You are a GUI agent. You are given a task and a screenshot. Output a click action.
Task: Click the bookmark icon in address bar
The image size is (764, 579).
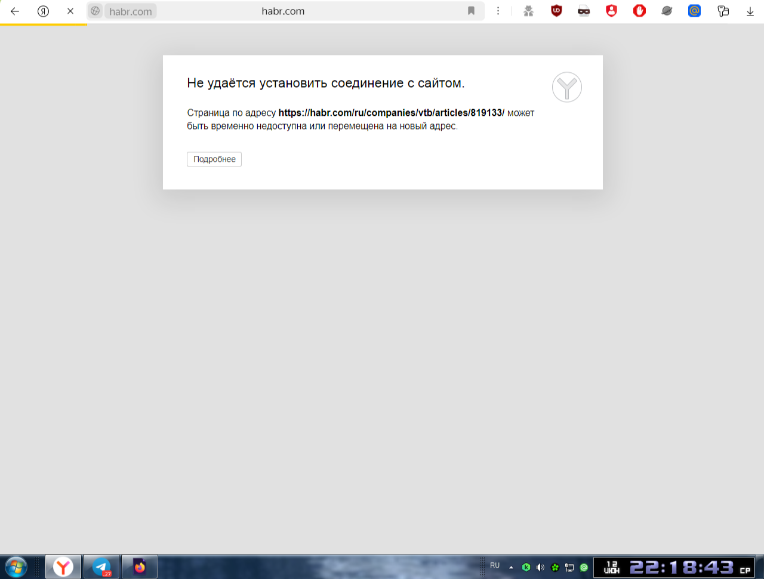471,11
